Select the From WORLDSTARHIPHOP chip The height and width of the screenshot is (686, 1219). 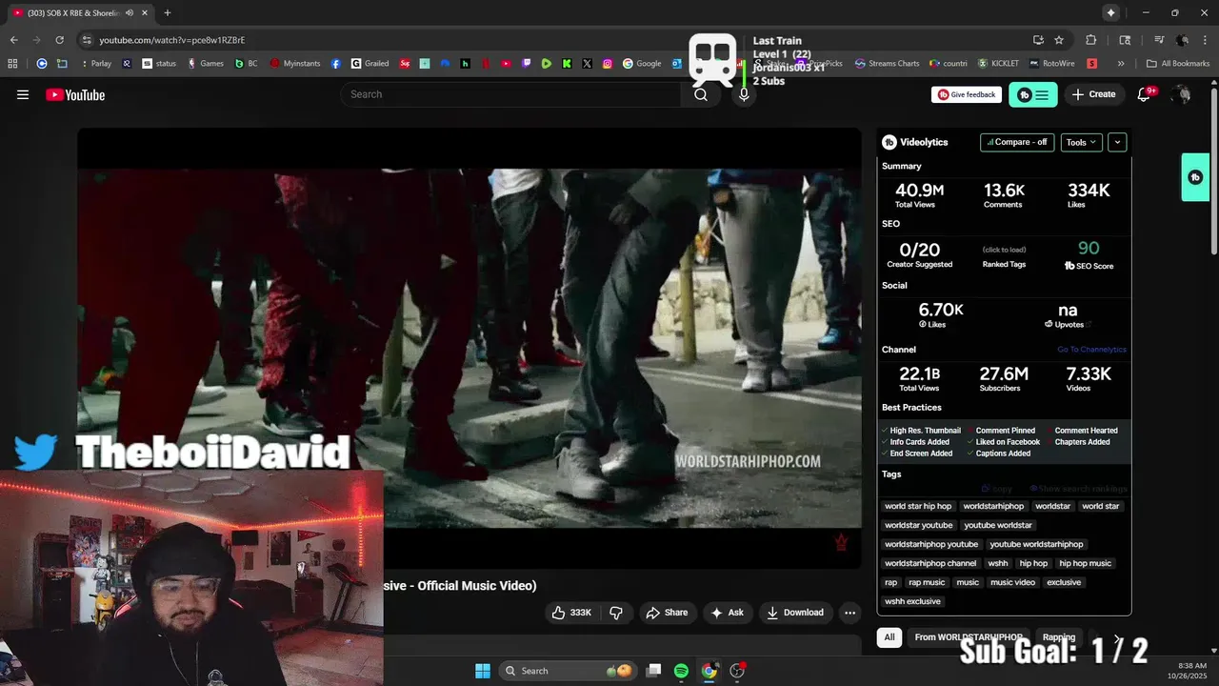pos(968,637)
